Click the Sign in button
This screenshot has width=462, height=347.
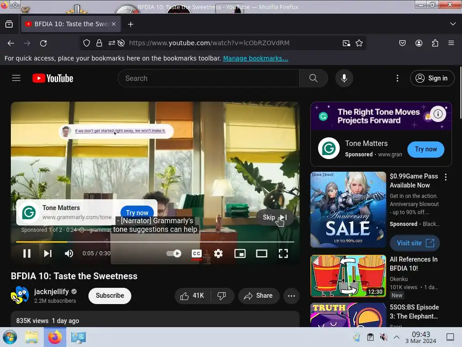(432, 78)
